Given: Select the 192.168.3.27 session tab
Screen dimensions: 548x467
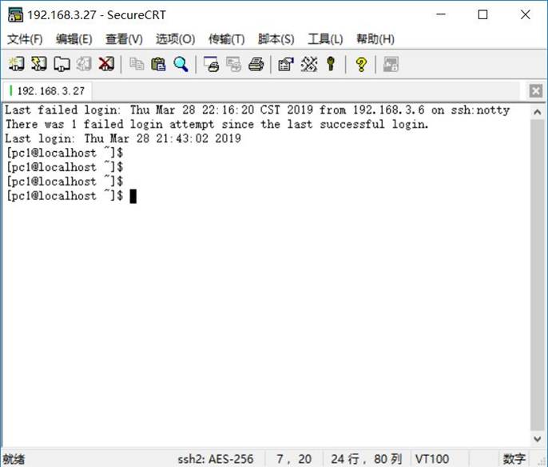Looking at the screenshot, I should point(48,91).
